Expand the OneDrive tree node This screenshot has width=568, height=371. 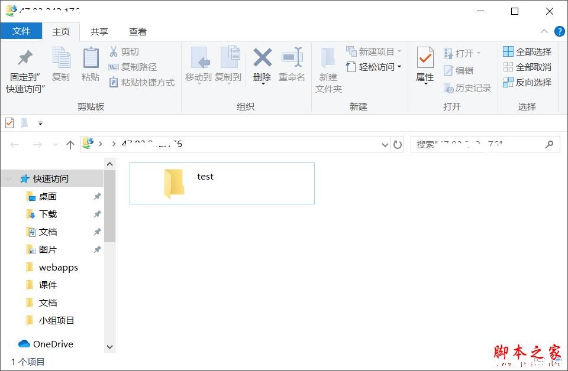[9, 344]
